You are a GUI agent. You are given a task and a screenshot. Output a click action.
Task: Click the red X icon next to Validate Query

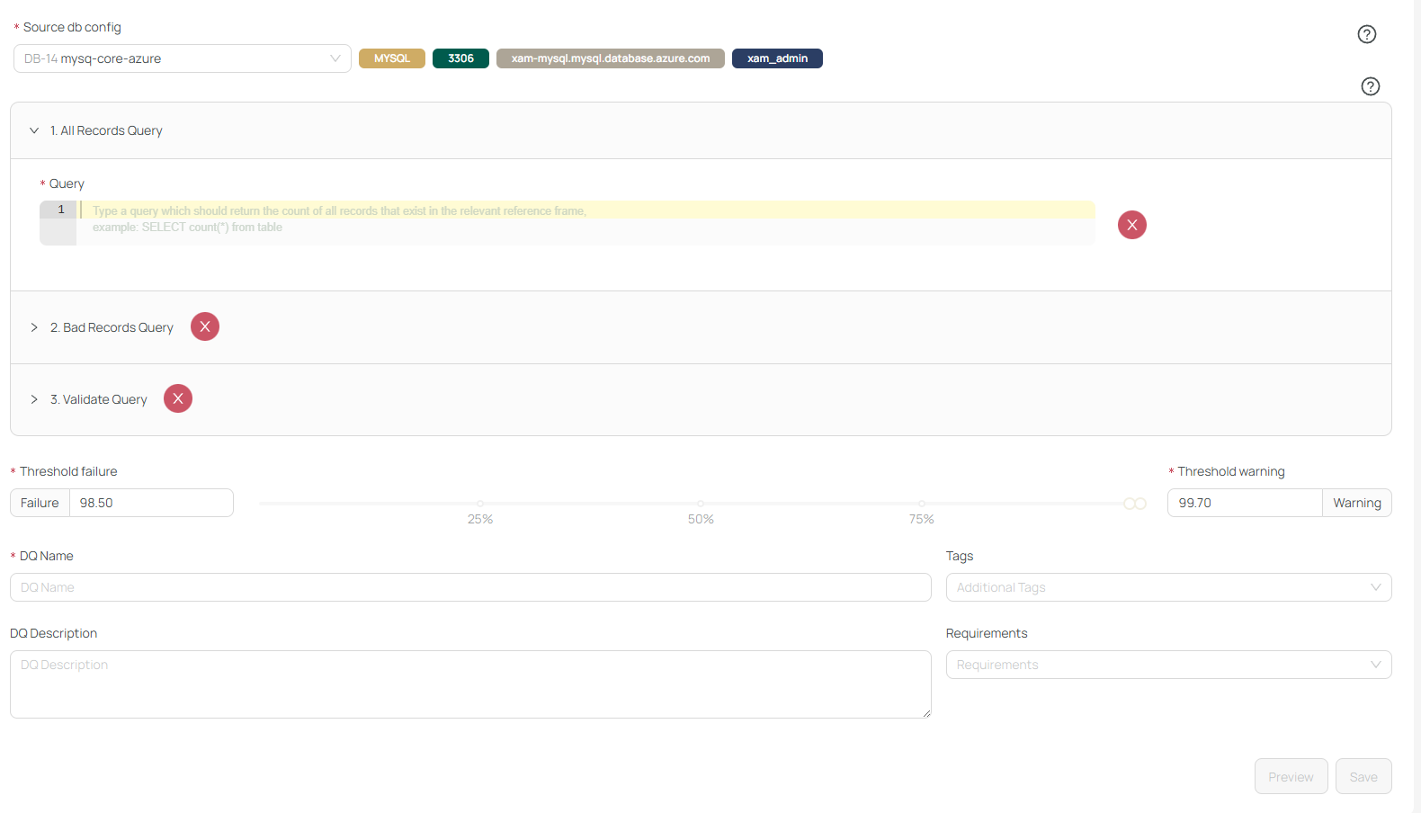click(x=178, y=398)
